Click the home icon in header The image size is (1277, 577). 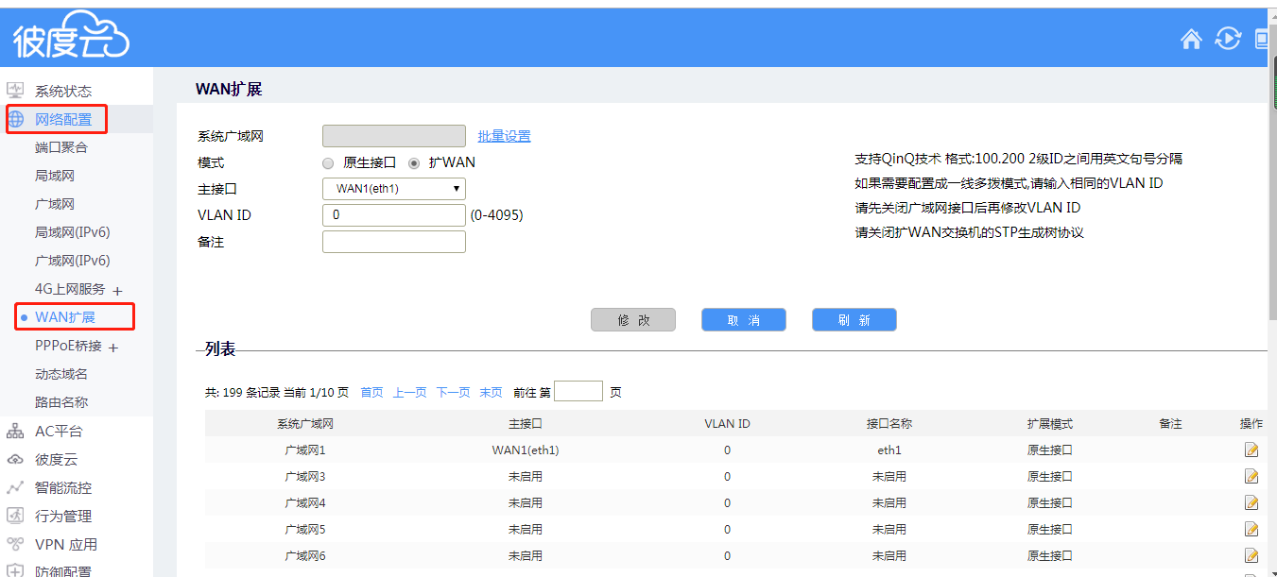pyautogui.click(x=1192, y=39)
